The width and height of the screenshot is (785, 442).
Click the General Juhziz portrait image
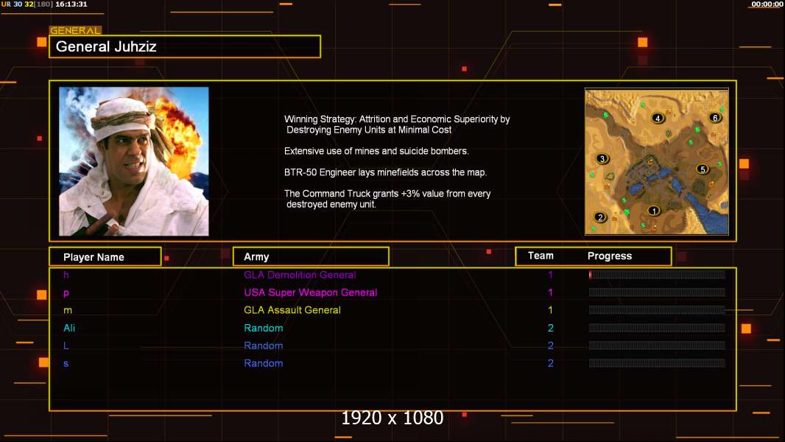pyautogui.click(x=134, y=161)
